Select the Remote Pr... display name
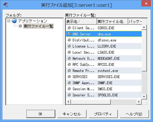This screenshot has height=122, width=153. tap(83, 70)
